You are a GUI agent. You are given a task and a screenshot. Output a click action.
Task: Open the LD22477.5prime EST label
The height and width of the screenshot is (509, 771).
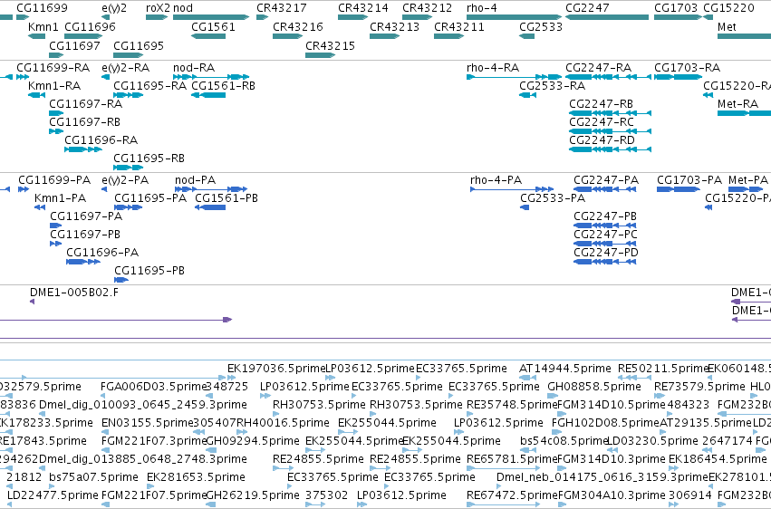[x=53, y=495]
